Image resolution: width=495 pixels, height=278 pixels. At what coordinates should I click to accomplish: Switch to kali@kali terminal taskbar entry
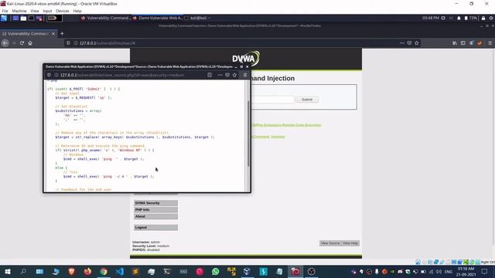pos(198,19)
